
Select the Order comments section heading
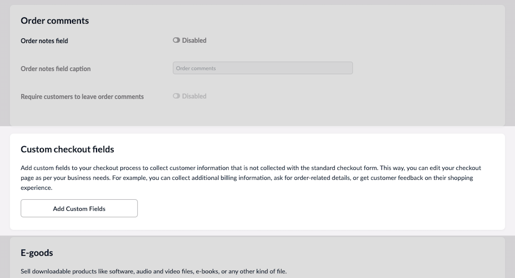point(55,21)
